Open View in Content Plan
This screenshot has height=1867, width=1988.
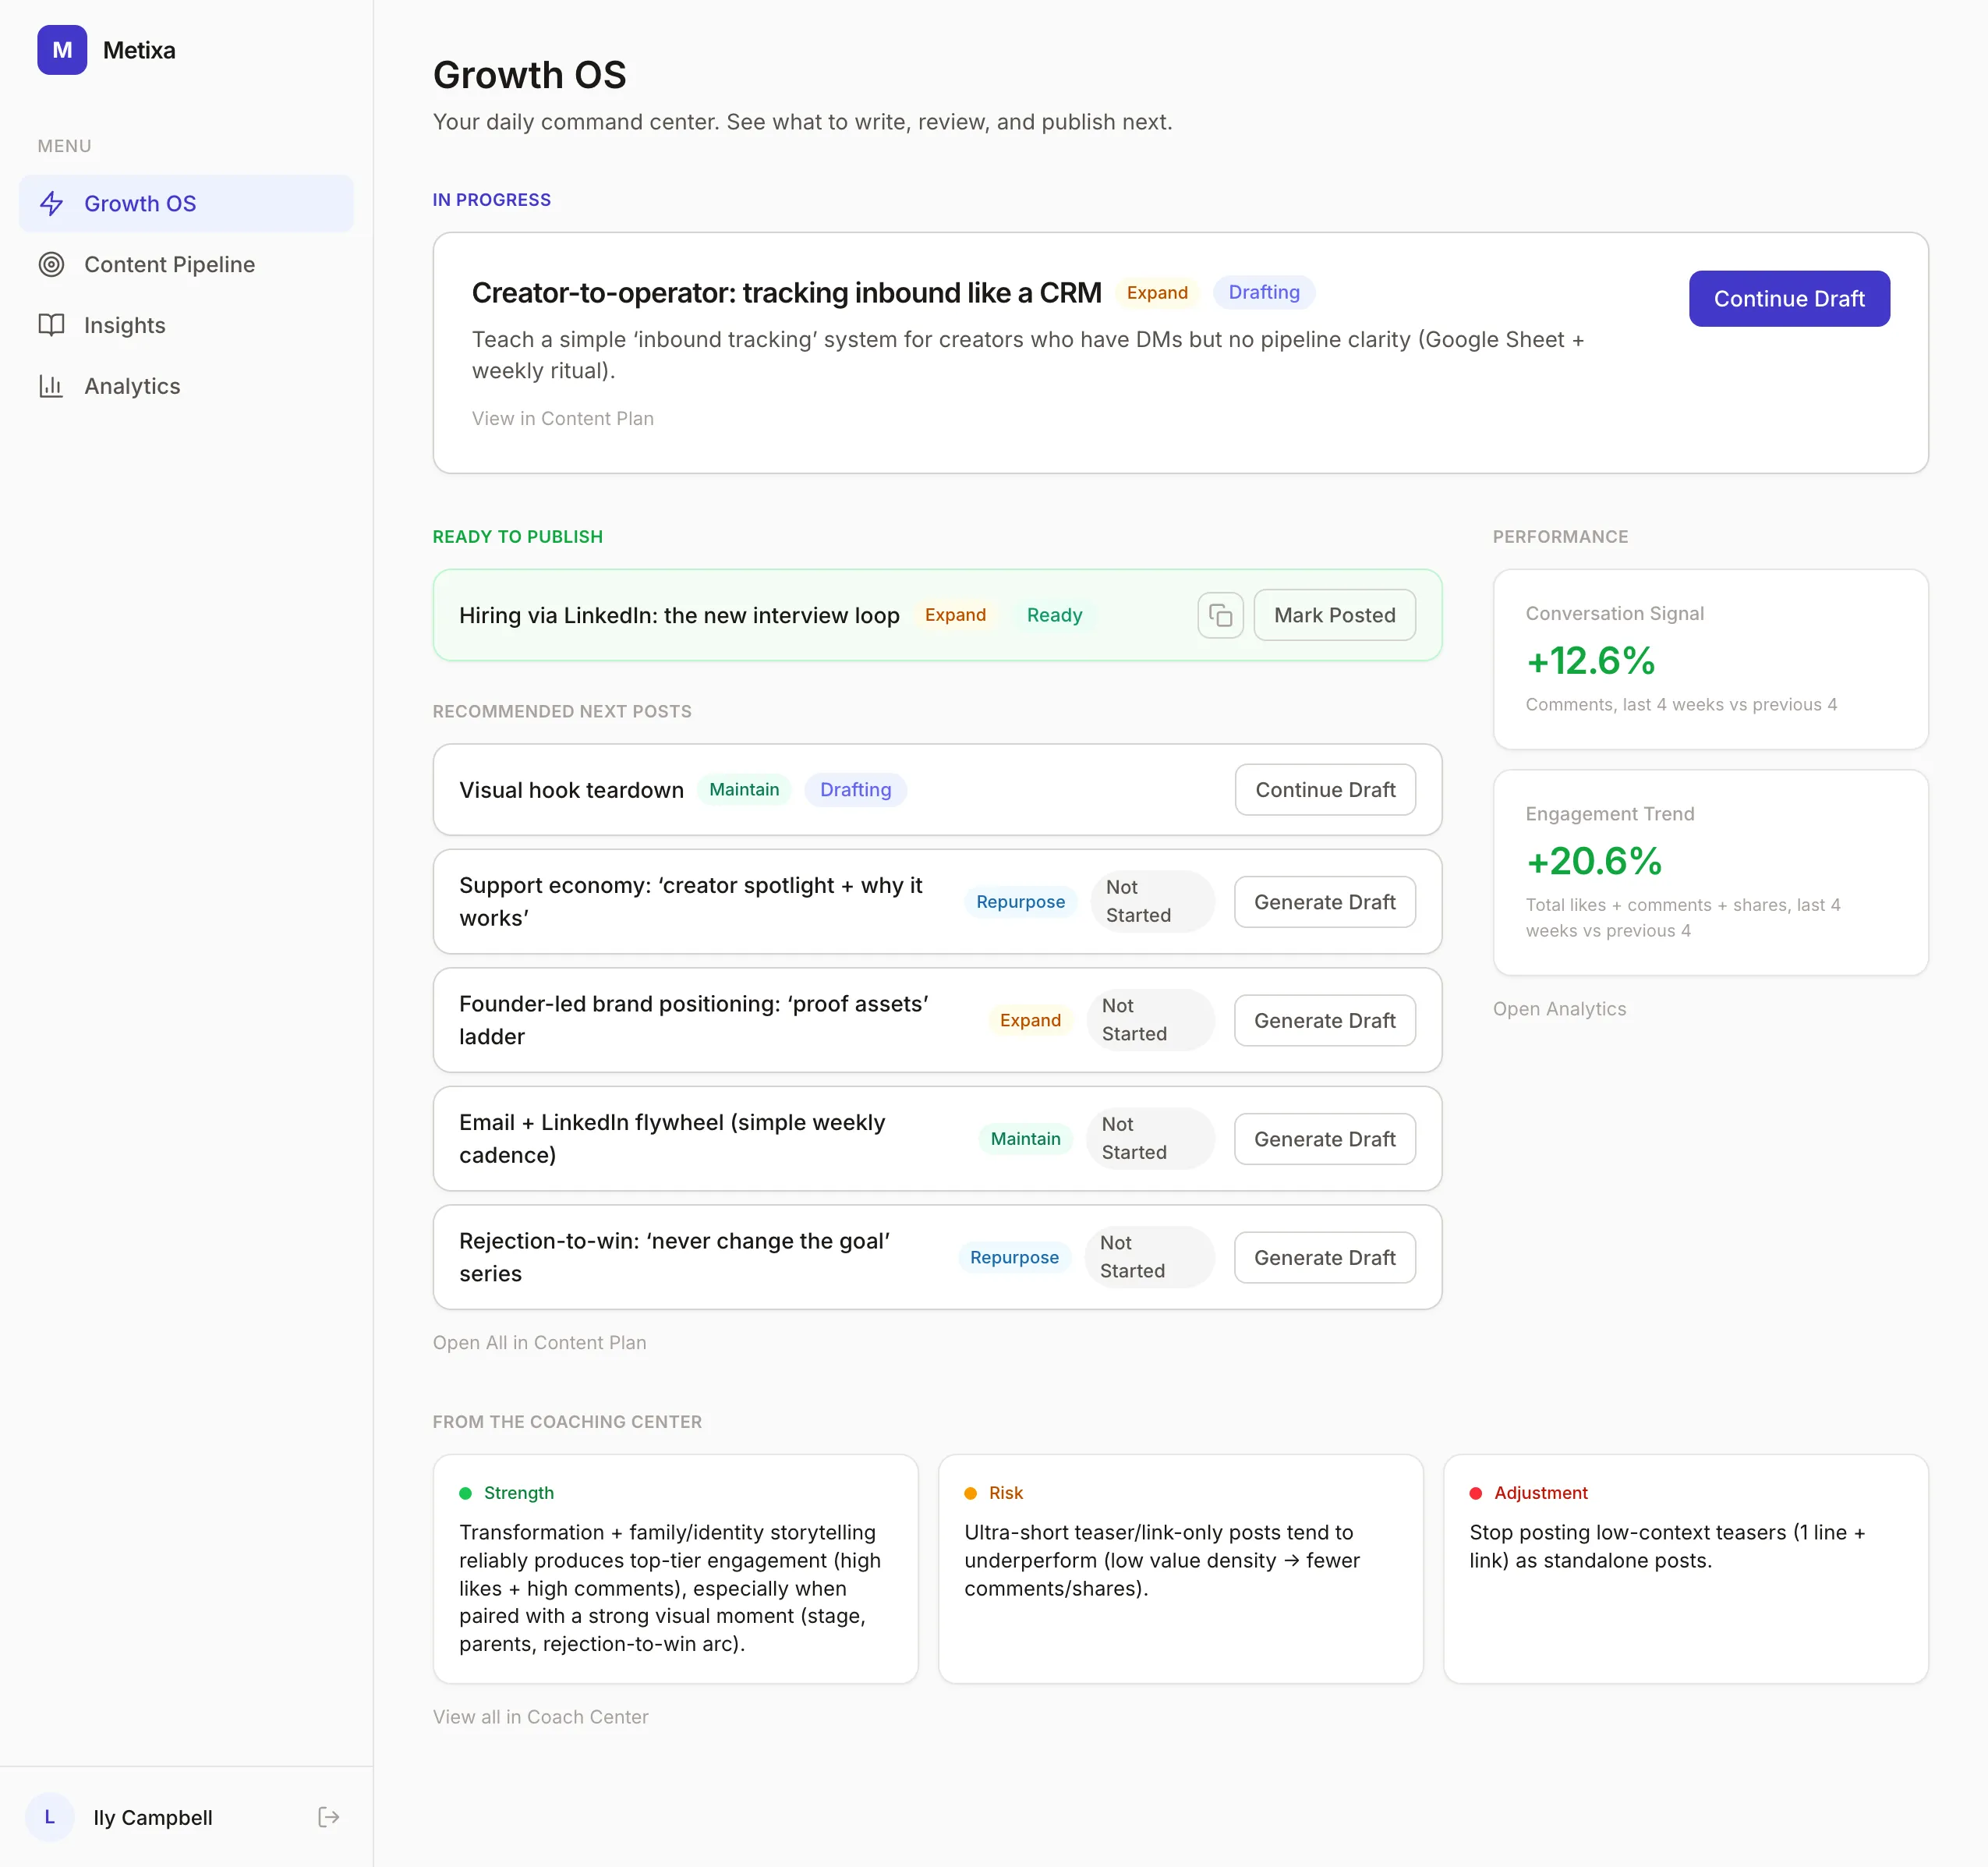563,418
